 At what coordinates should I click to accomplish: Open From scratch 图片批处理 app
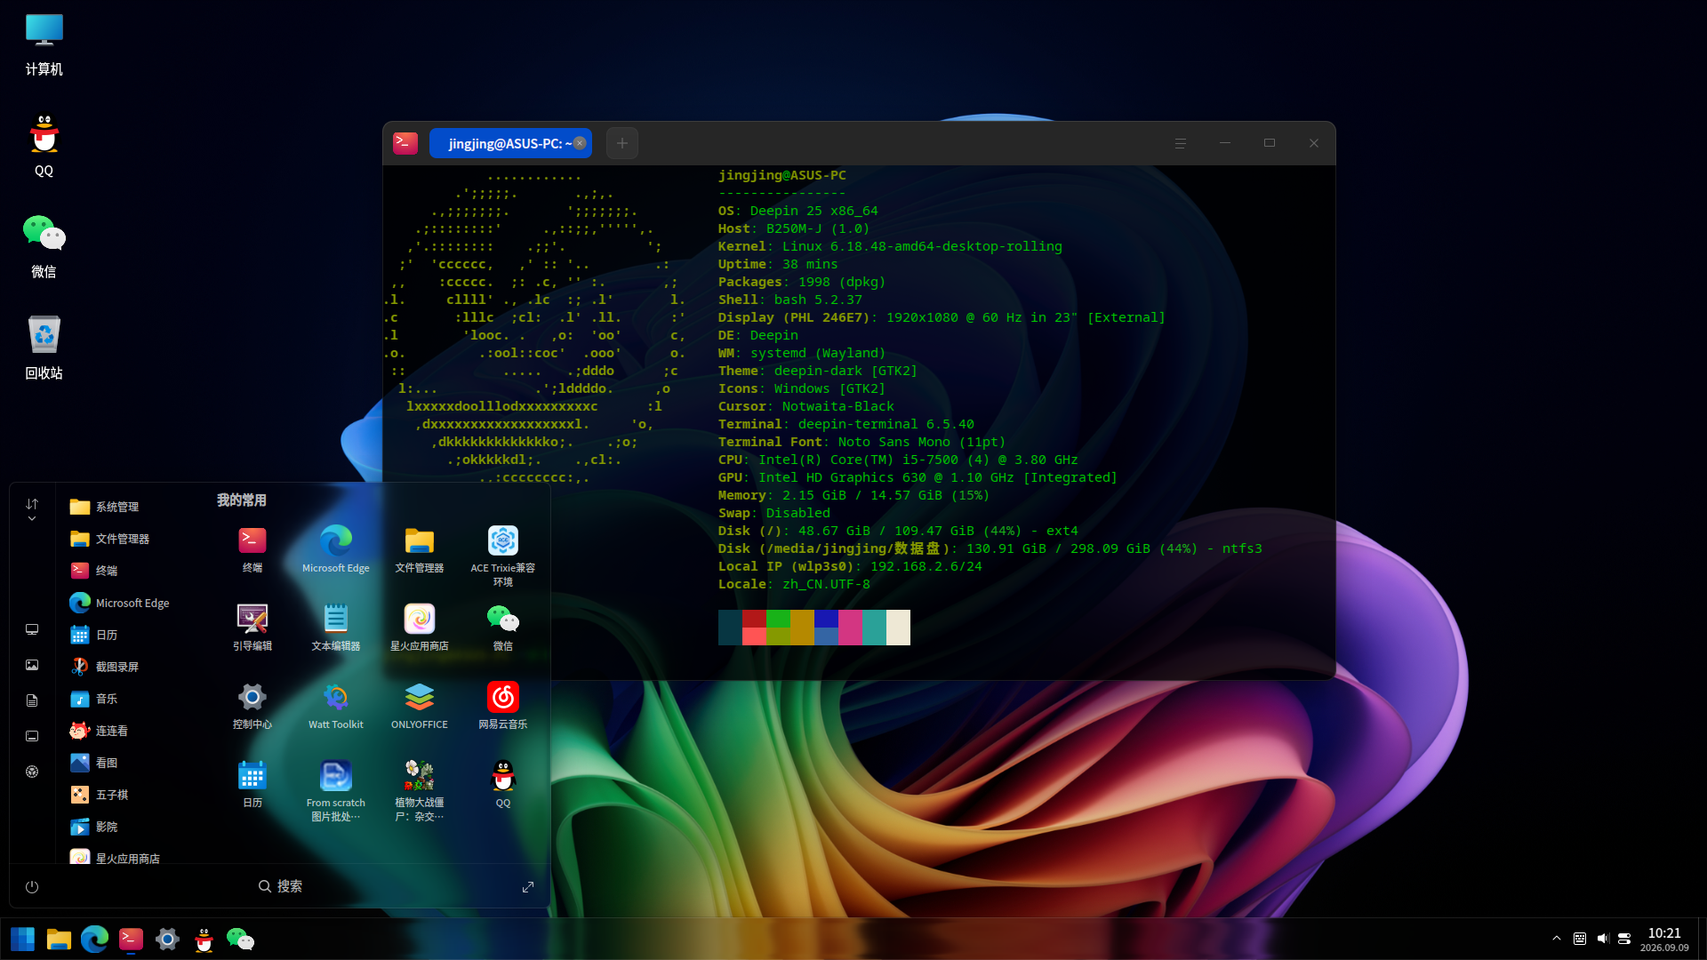click(336, 790)
